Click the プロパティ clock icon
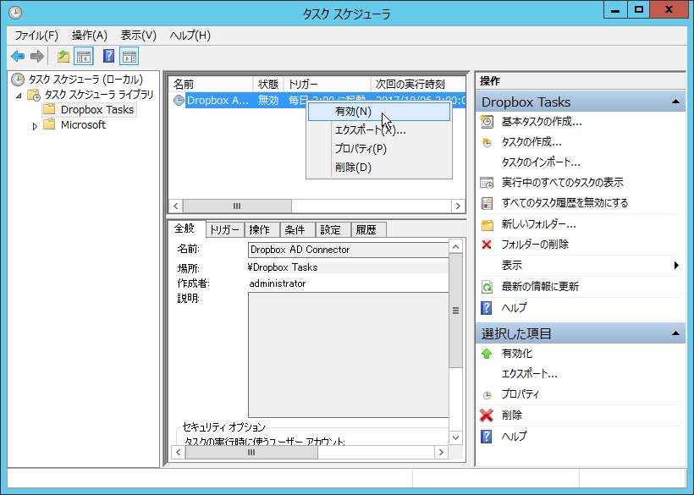Image resolution: width=694 pixels, height=495 pixels. pyautogui.click(x=487, y=395)
